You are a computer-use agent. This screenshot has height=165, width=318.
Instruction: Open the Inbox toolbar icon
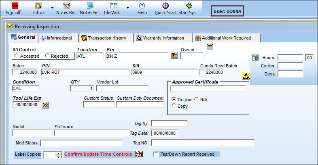pyautogui.click(x=38, y=6)
